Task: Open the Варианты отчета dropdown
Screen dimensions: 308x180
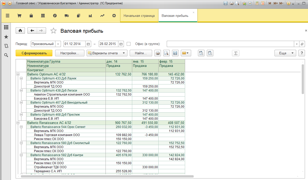Action: (107, 53)
